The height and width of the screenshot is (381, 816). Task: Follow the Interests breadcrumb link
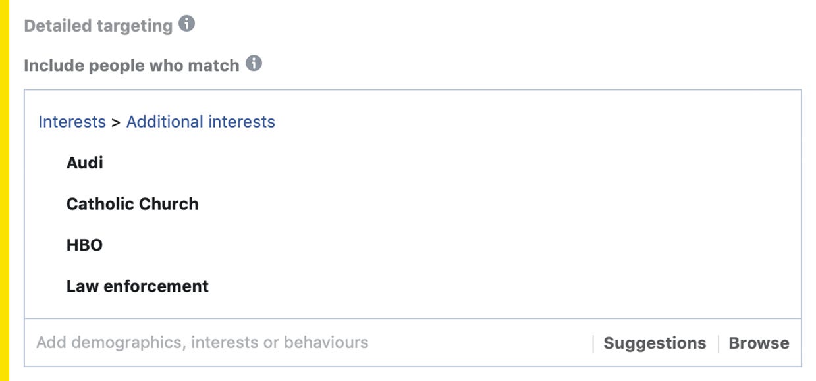tap(72, 122)
